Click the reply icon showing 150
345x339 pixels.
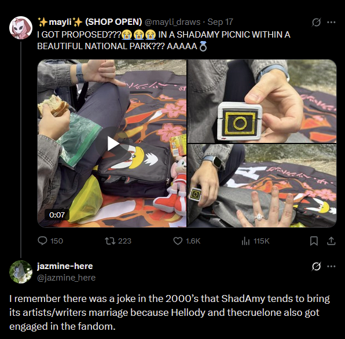42,241
